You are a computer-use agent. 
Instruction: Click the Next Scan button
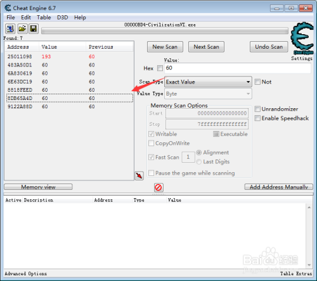[206, 47]
